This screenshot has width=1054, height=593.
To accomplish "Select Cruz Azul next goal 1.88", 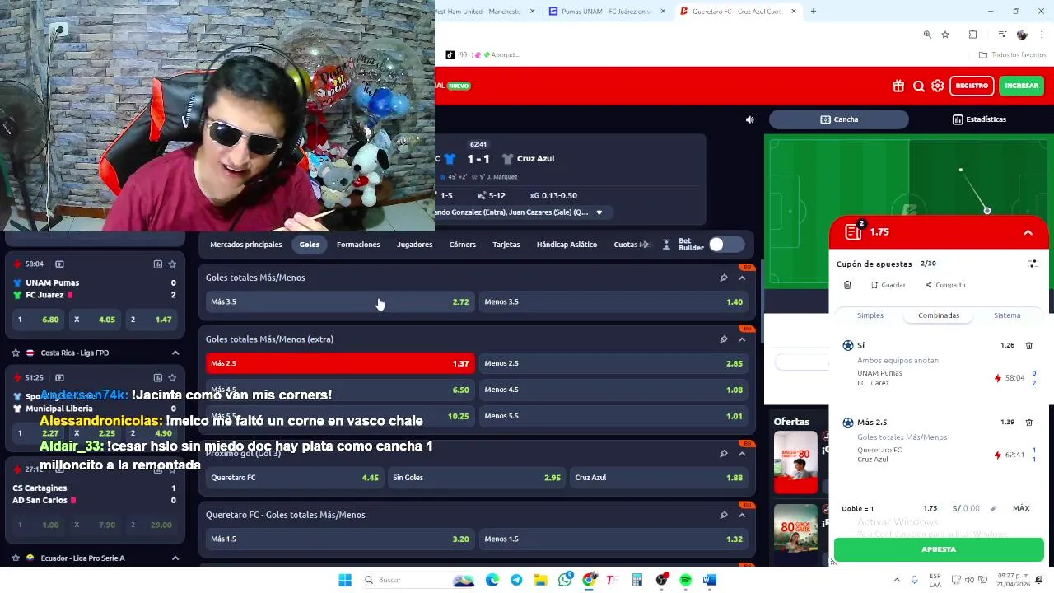I will [659, 478].
